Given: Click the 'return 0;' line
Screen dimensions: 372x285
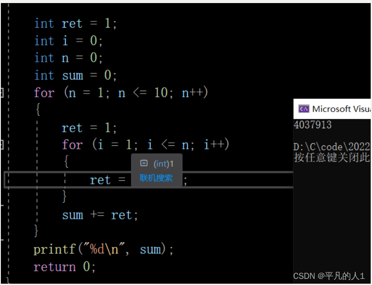Looking at the screenshot, I should tap(64, 267).
